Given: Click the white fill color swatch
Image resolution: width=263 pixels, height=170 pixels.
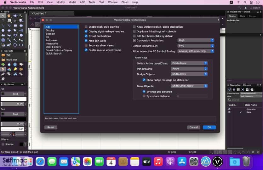Looking at the screenshot, I should (14, 99).
